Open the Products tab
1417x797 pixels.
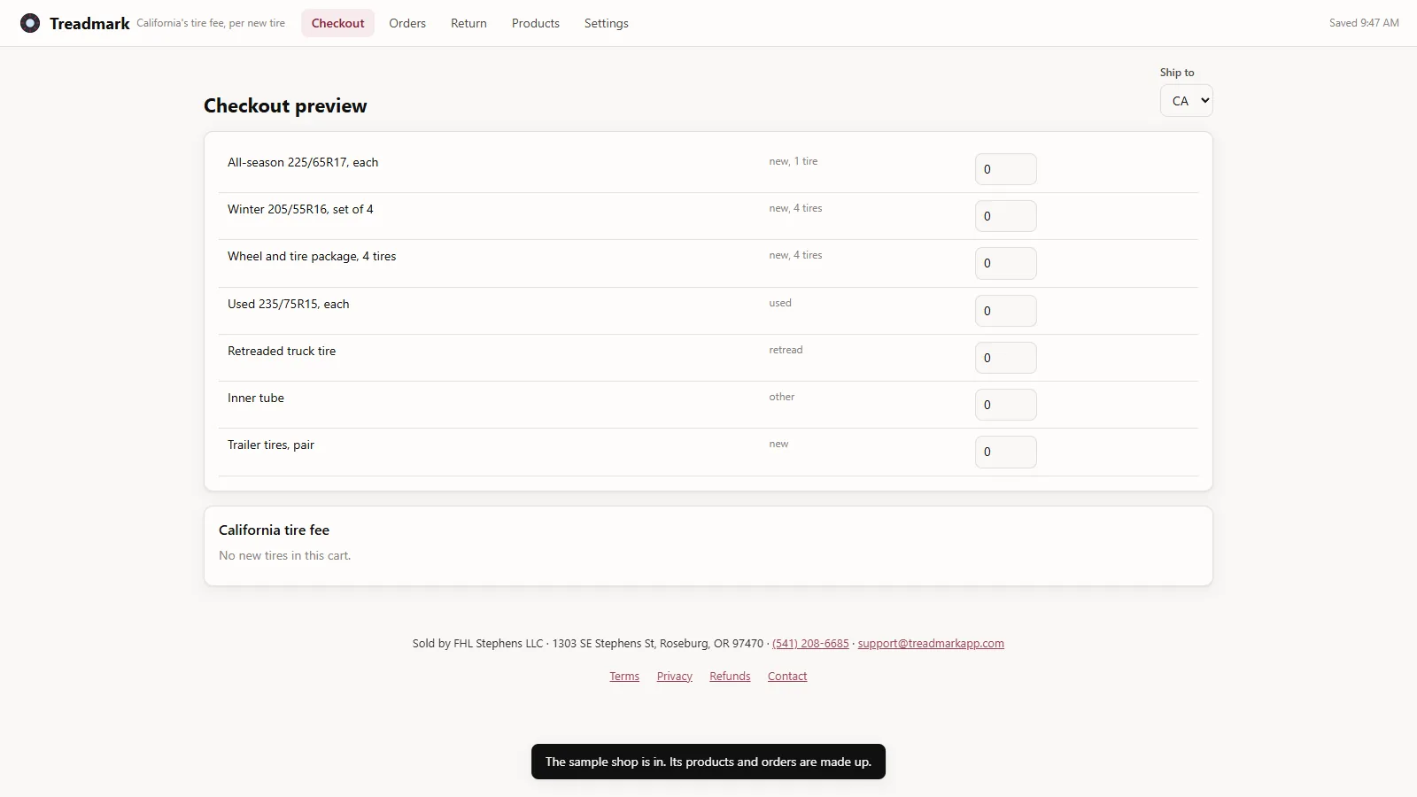coord(536,23)
